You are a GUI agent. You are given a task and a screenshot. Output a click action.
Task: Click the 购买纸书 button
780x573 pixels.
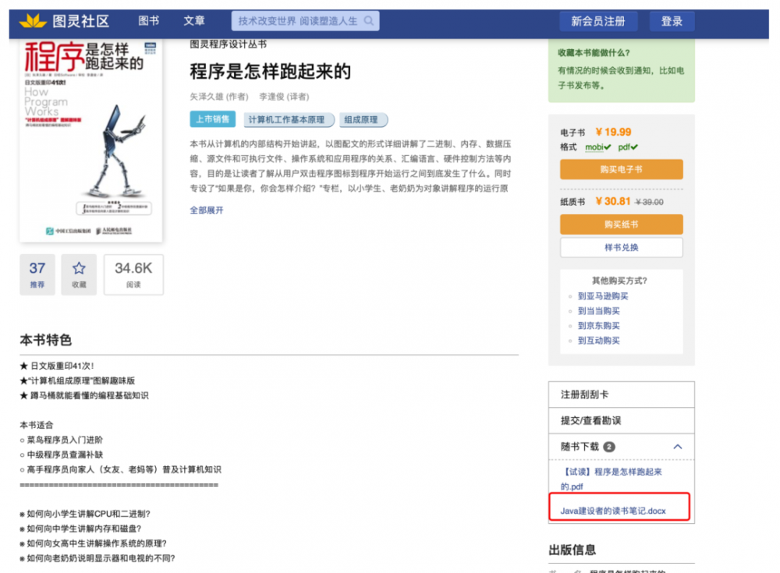pyautogui.click(x=621, y=225)
